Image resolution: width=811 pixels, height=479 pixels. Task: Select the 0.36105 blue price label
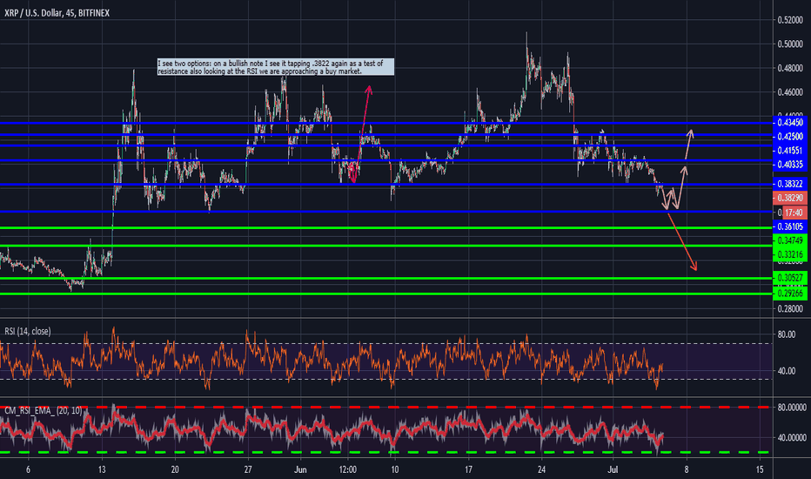pos(790,226)
